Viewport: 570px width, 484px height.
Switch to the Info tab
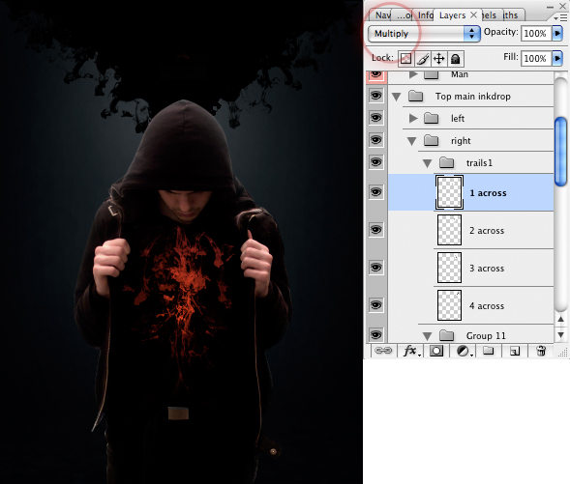point(425,15)
